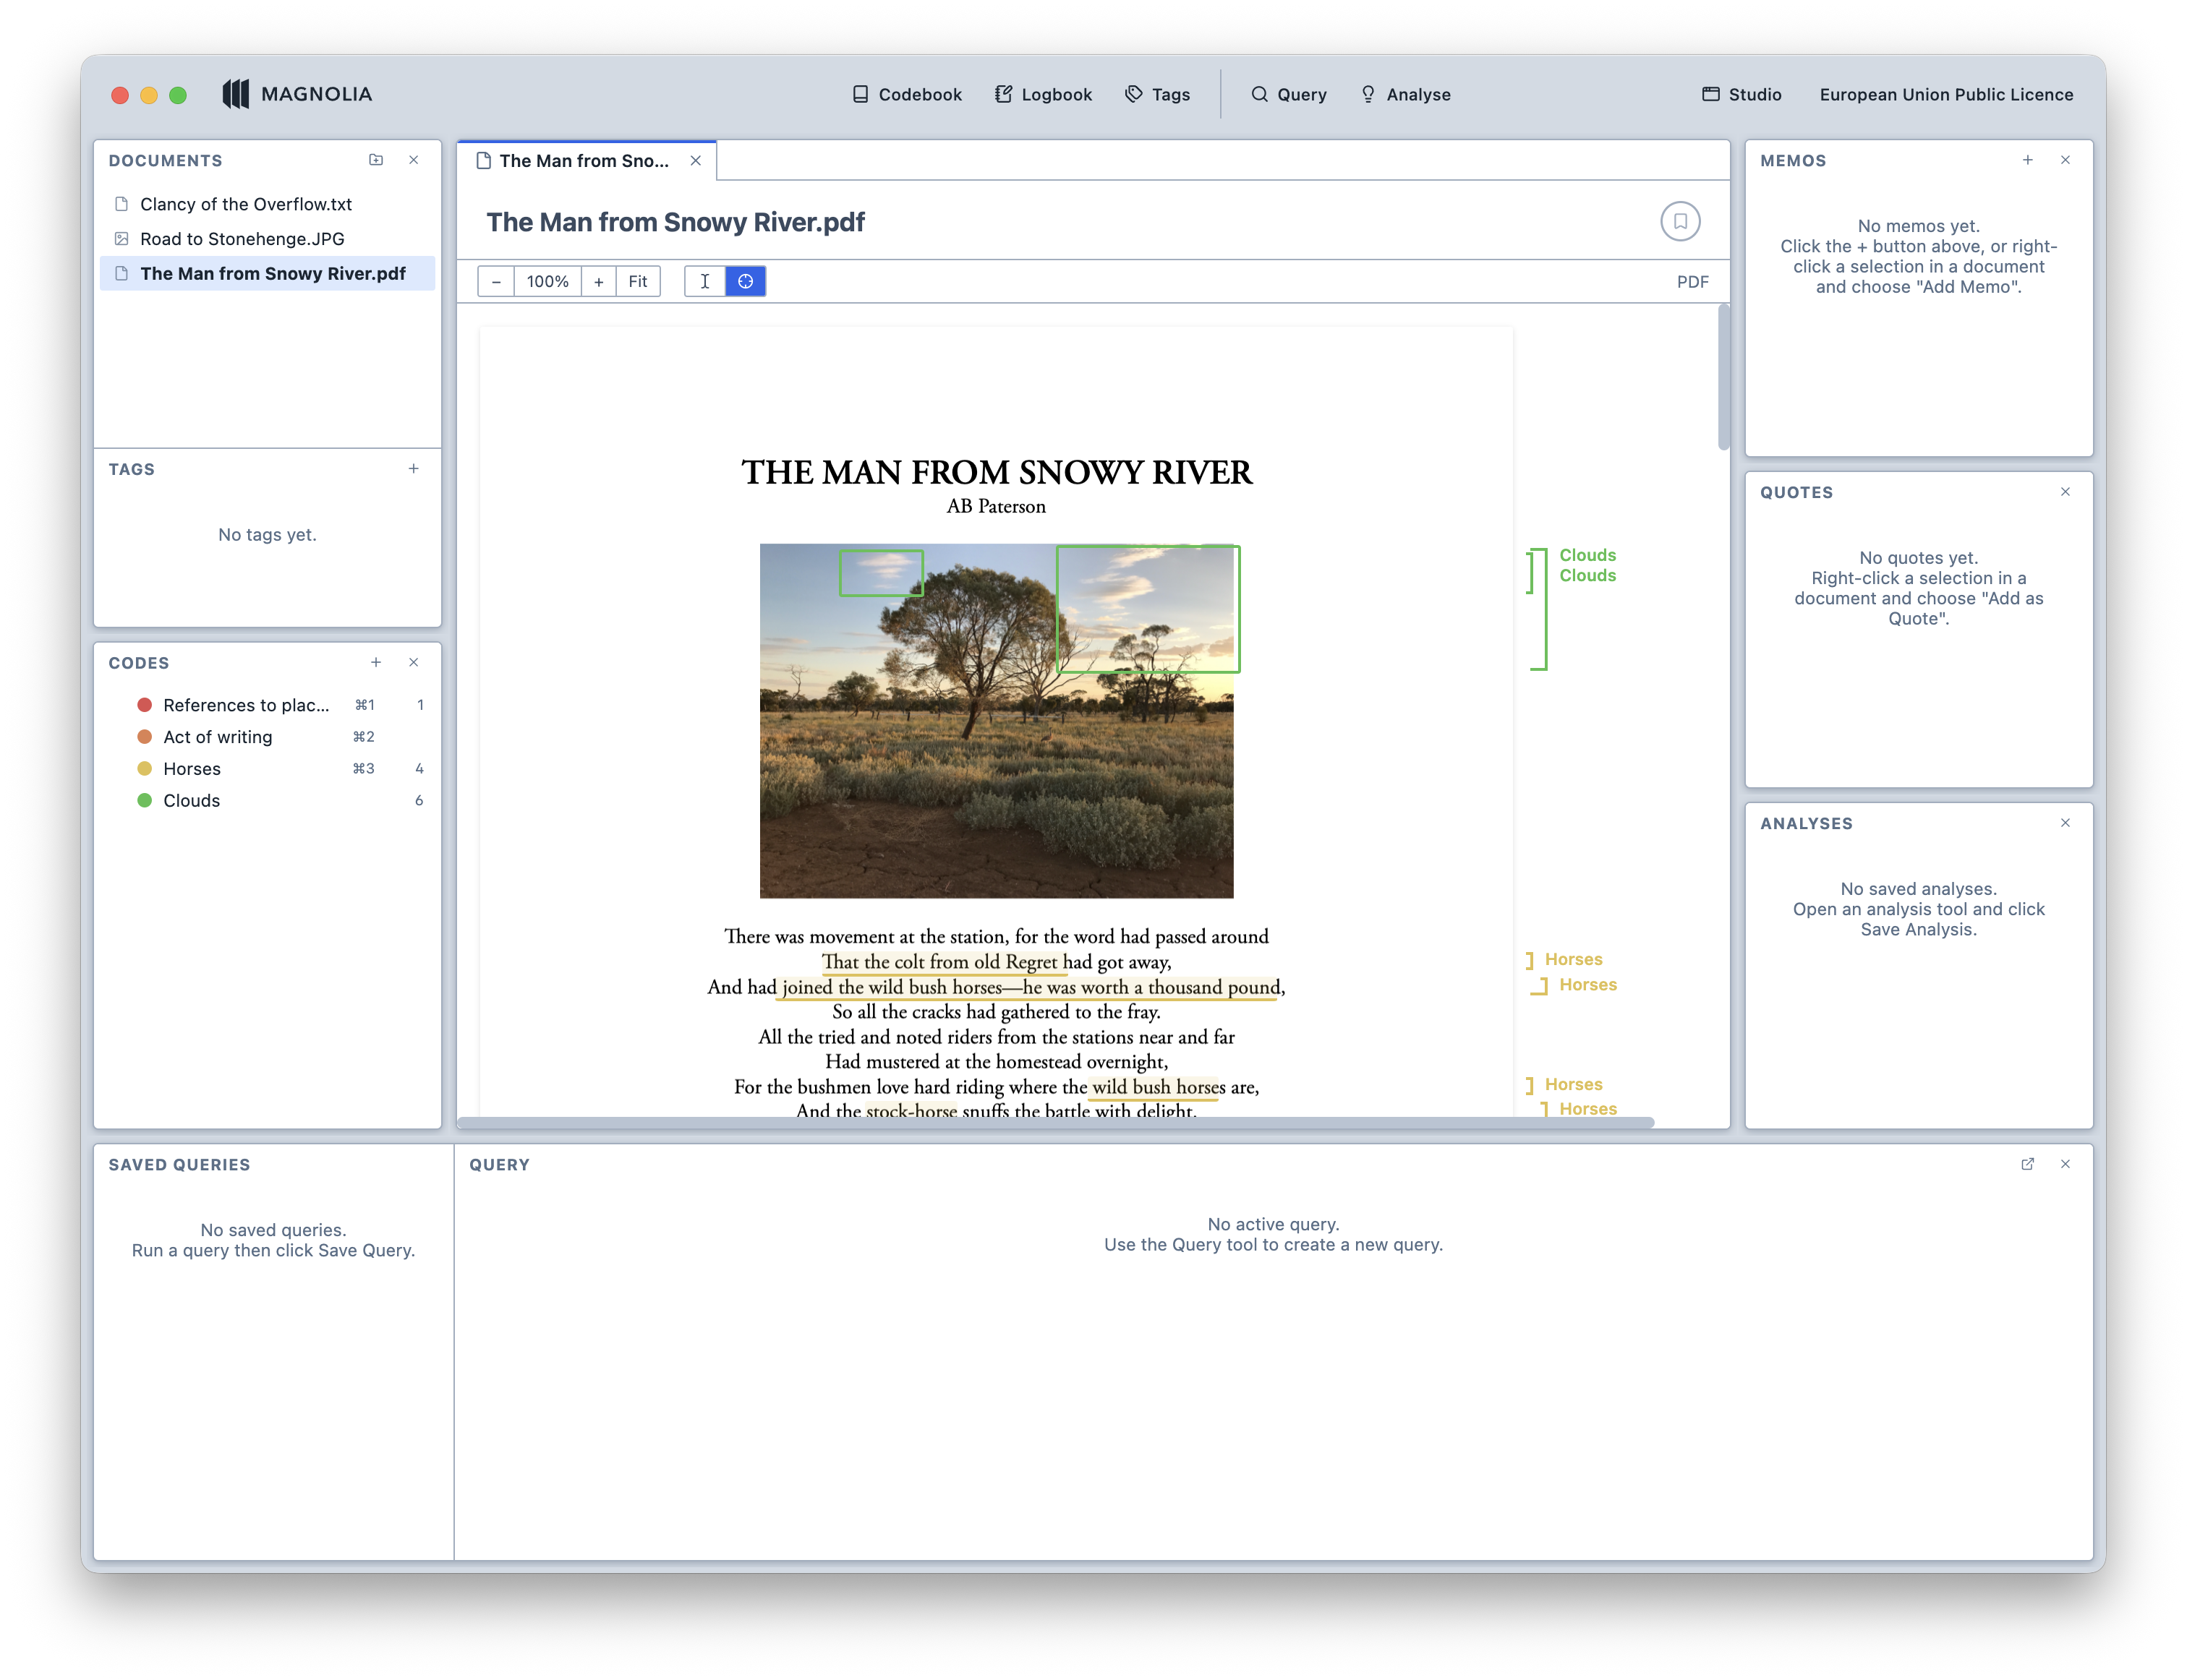Click the Horses count of 4
The image size is (2187, 1680).
(419, 769)
